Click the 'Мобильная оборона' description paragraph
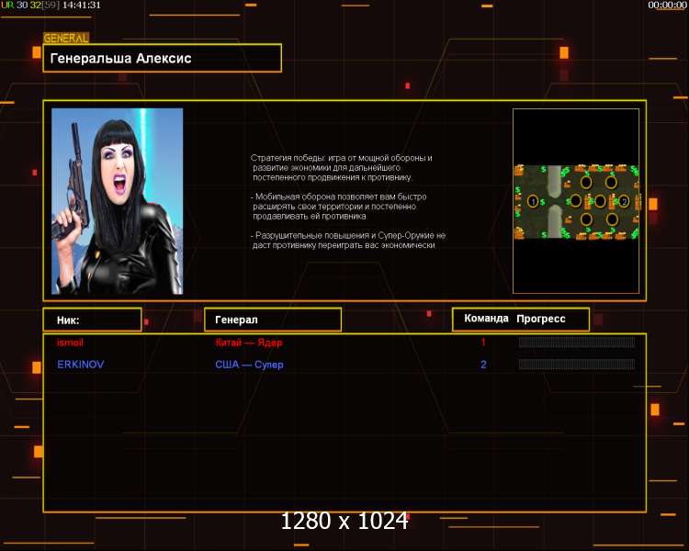Image resolution: width=689 pixels, height=551 pixels. pyautogui.click(x=338, y=206)
